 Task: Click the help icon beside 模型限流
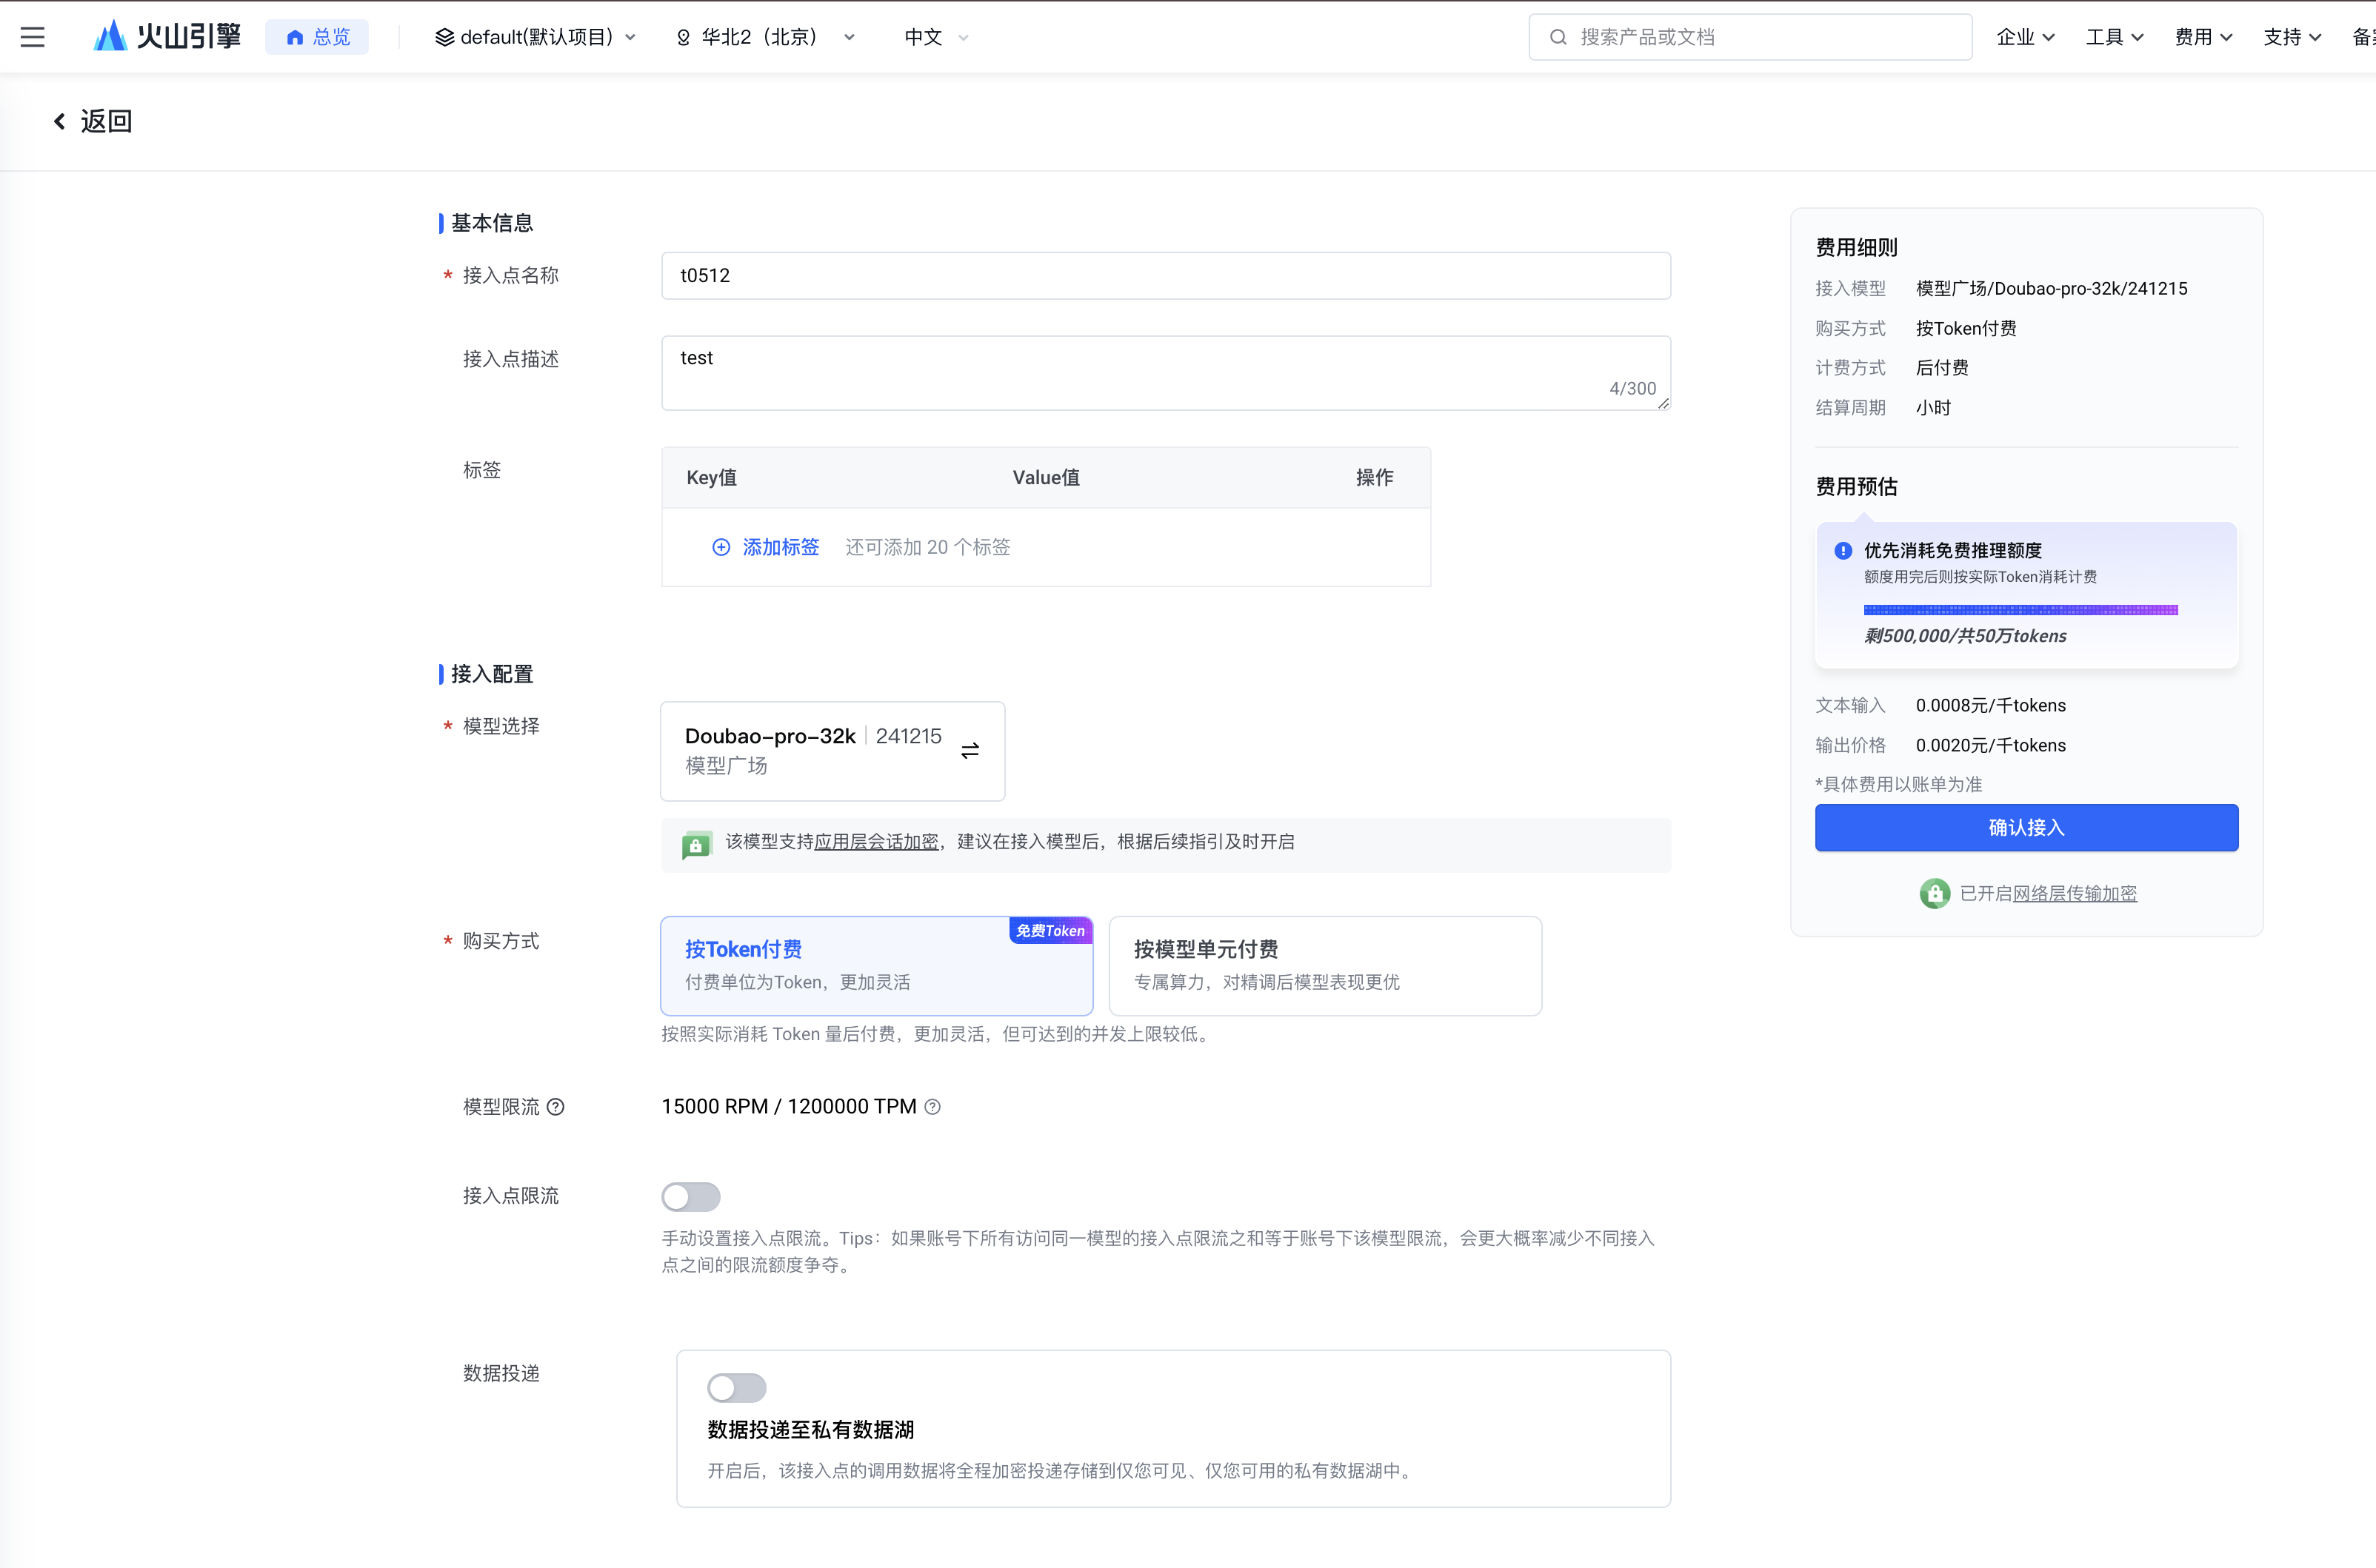[556, 1107]
